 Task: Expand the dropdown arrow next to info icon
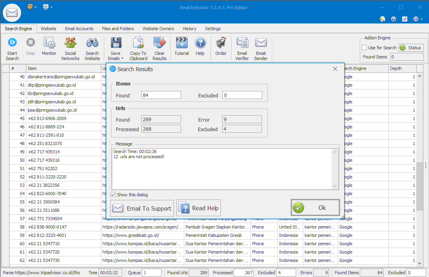(x=421, y=19)
